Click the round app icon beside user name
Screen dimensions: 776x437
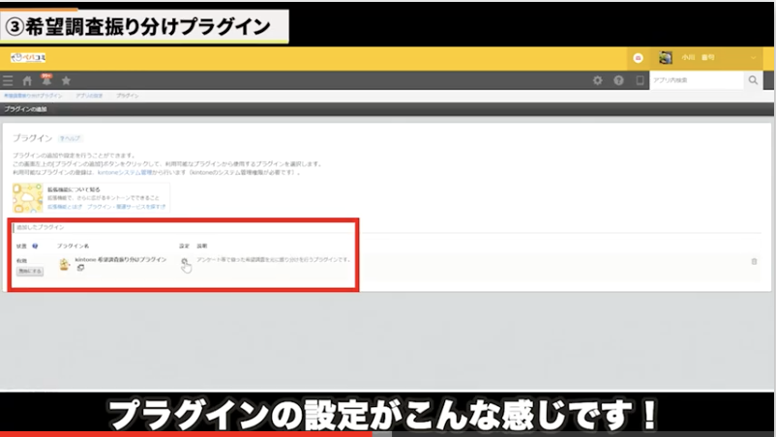[x=638, y=58]
